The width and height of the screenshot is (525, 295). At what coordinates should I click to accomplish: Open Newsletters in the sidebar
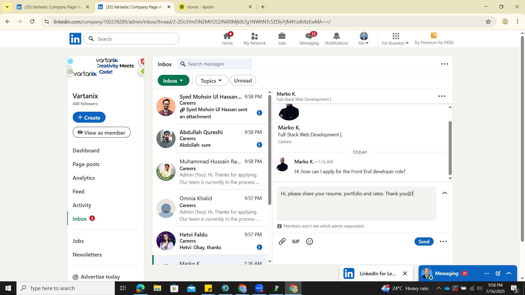tap(87, 255)
